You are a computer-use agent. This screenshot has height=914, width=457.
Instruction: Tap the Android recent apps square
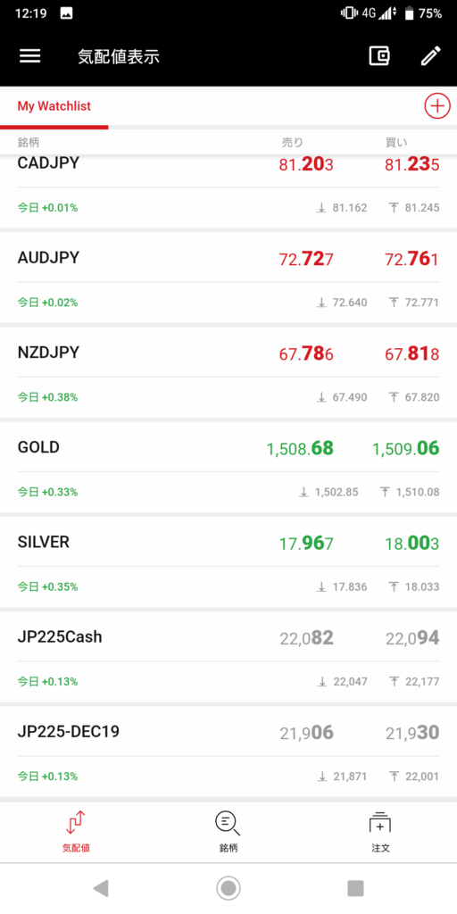point(355,888)
